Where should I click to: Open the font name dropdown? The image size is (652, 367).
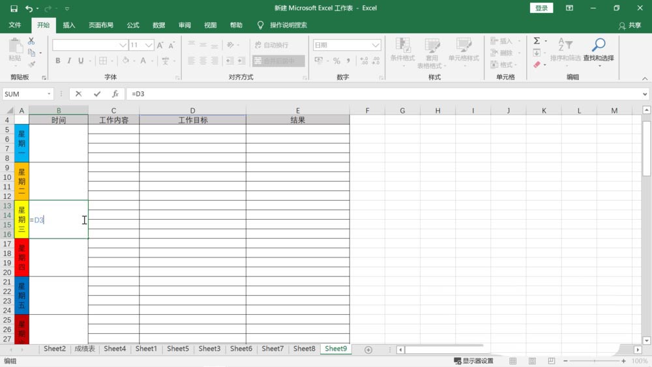click(123, 45)
